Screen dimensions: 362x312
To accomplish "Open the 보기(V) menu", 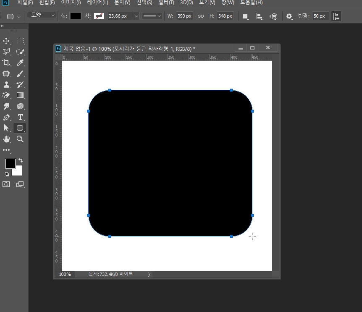I will point(207,3).
